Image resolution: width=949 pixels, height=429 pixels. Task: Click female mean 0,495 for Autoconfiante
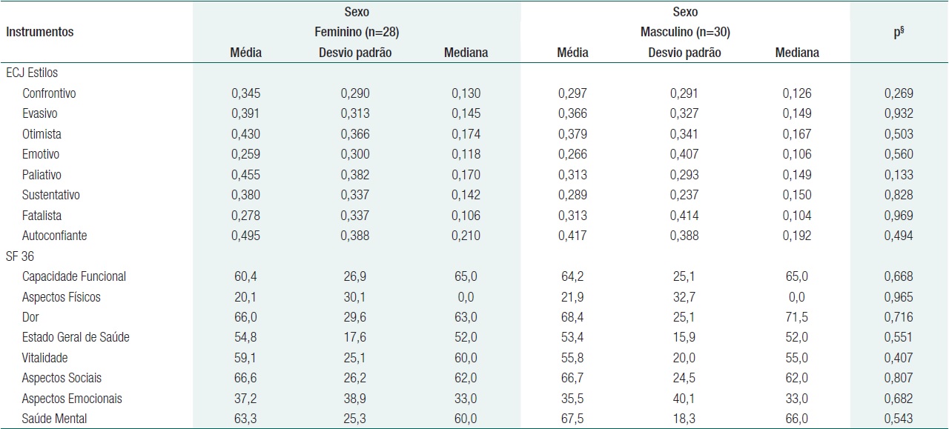(x=246, y=236)
